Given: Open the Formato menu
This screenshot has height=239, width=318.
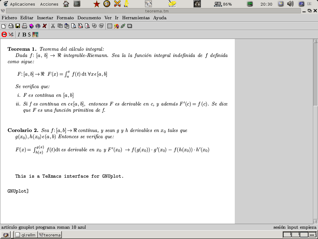Looking at the screenshot, I should pos(65,18).
